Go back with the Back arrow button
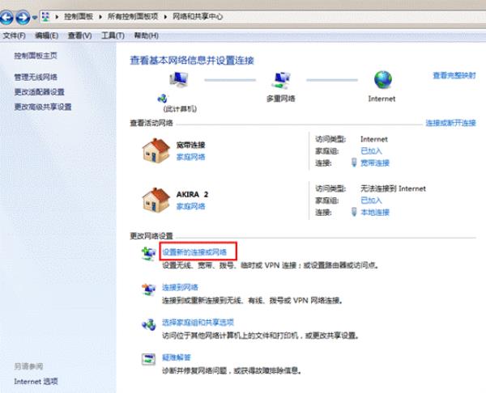This screenshot has height=393, width=486. (6, 17)
